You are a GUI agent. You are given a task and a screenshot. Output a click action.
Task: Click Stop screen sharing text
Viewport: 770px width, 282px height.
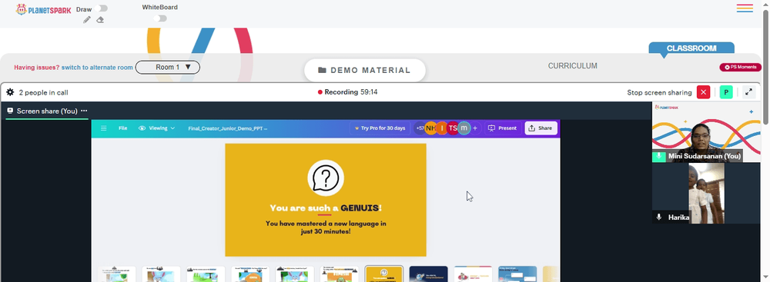(x=659, y=92)
